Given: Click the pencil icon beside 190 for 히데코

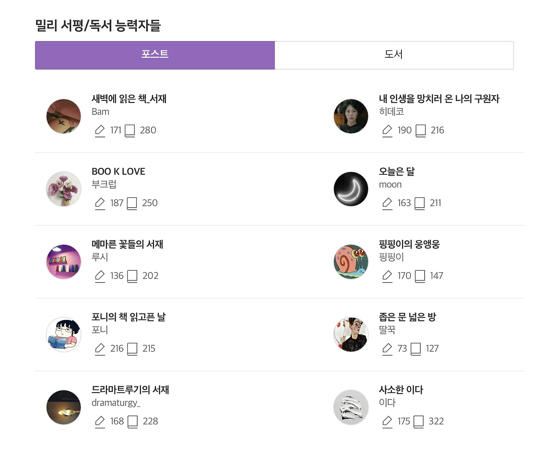Looking at the screenshot, I should [x=387, y=131].
